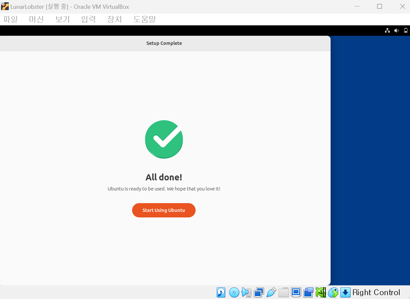Close the VirtualBox window
Viewport: 410px width, 299px height.
403,6
